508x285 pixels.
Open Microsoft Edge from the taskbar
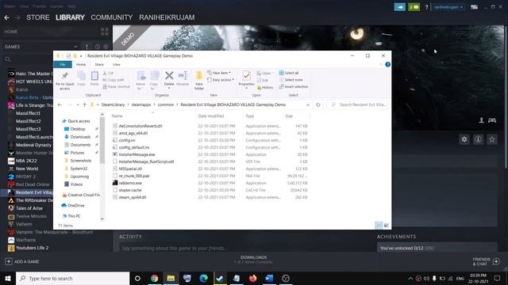tap(203, 278)
